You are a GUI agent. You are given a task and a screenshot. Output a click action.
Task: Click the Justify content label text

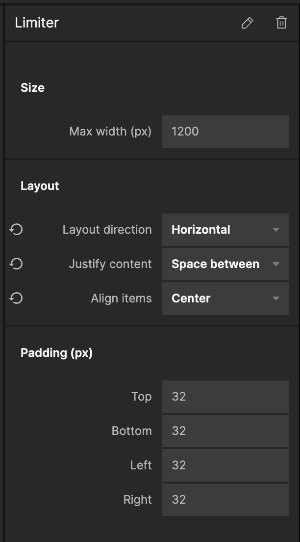tap(110, 264)
